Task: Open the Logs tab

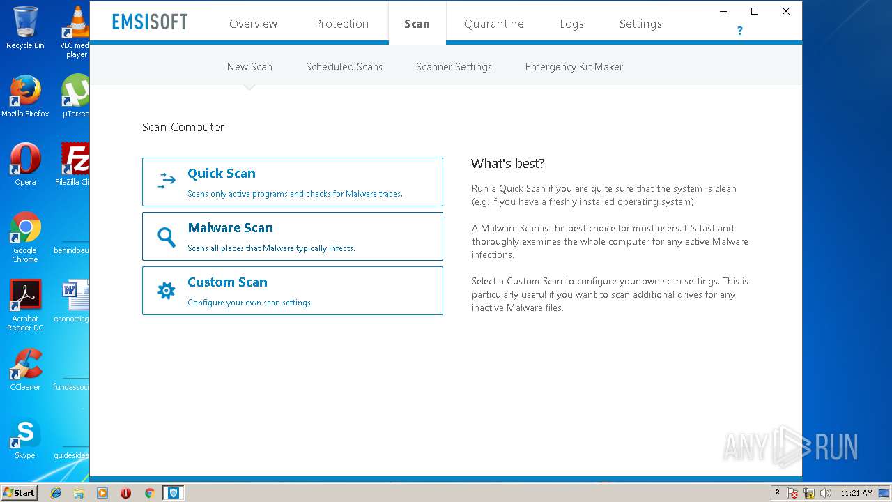Action: 571,24
